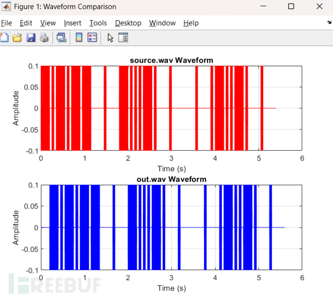Activate the Edit Plot arrow tool

coord(110,38)
